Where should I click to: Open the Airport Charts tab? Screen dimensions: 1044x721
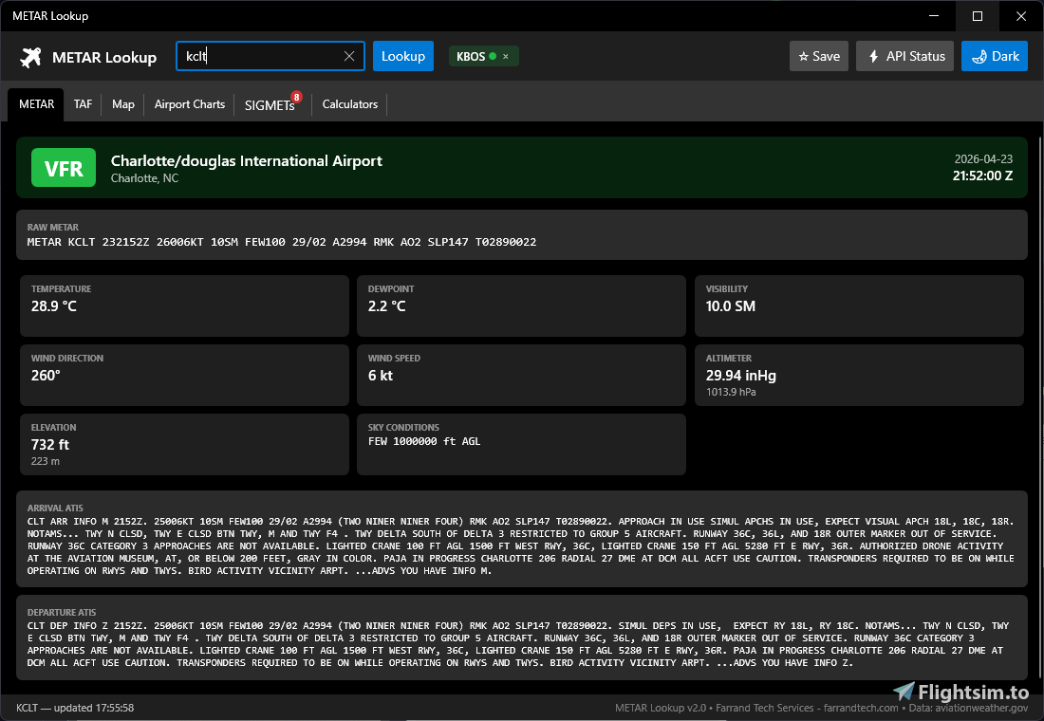(190, 104)
